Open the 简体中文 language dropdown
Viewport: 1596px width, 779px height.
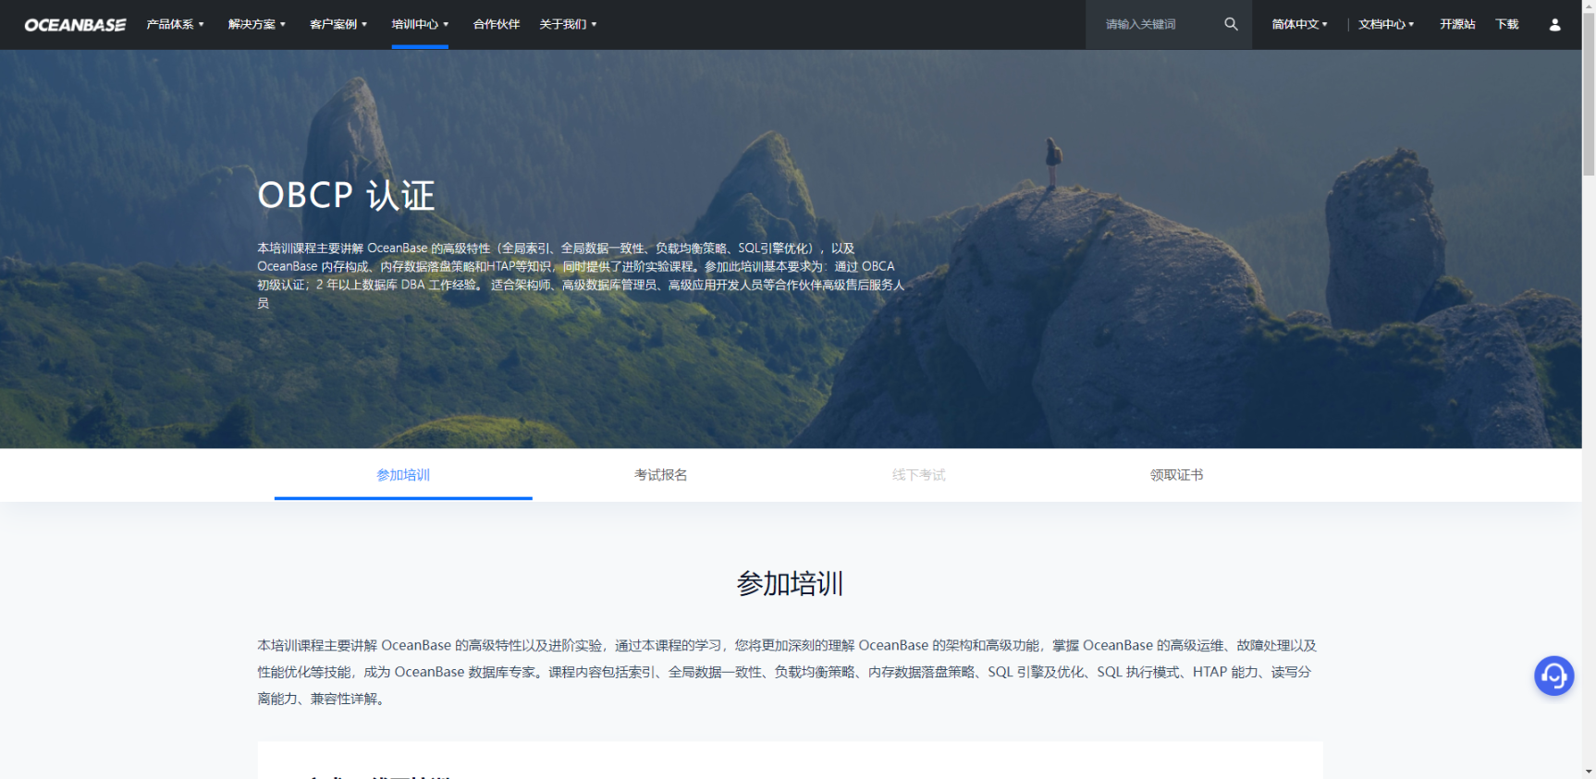click(x=1299, y=24)
